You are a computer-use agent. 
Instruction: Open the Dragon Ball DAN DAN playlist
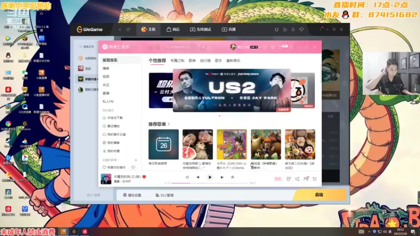232,145
